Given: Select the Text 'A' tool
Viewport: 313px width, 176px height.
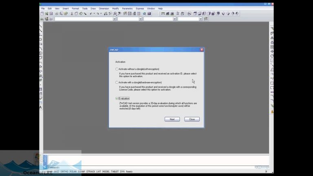Looking at the screenshot, I should [41, 108].
